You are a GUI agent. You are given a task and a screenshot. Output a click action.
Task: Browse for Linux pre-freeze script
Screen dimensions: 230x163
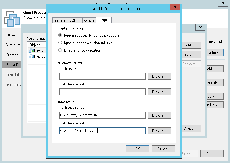tap(159, 115)
